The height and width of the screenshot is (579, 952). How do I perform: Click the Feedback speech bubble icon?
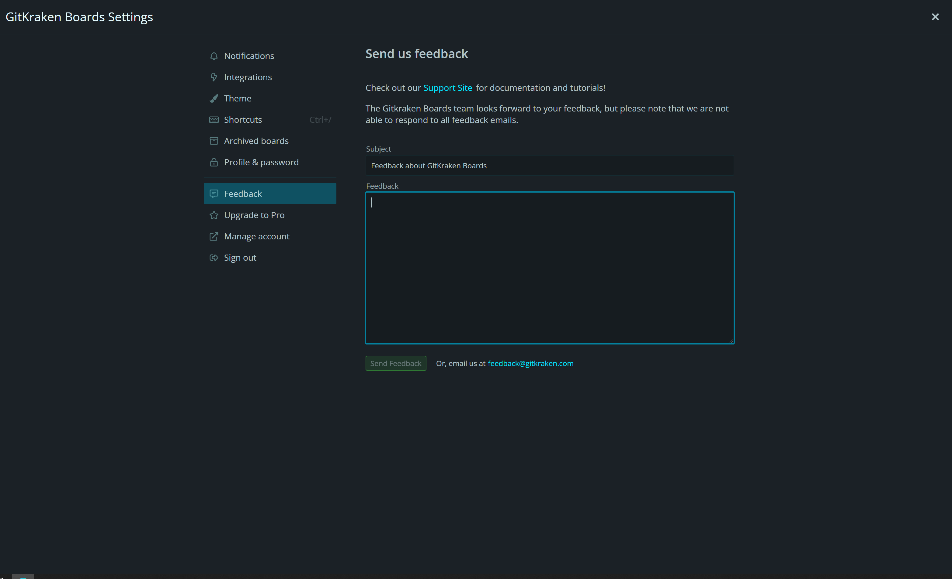click(x=214, y=194)
